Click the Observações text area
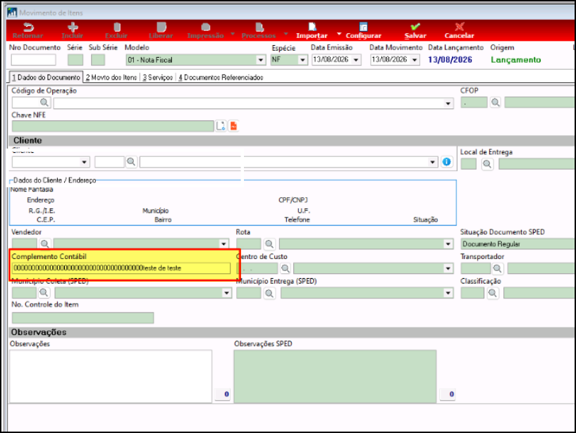 pyautogui.click(x=111, y=376)
